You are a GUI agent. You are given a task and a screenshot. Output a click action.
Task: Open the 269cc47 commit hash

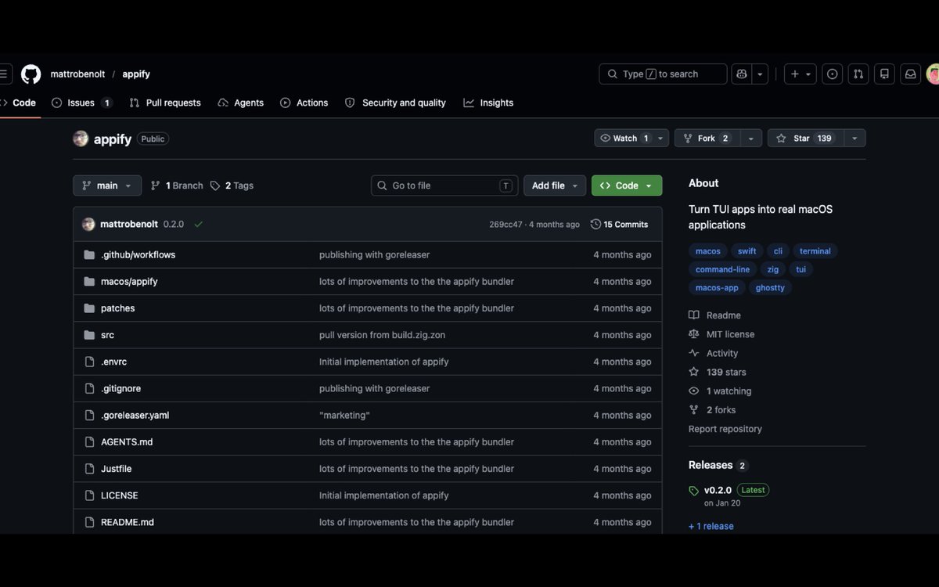coord(505,225)
